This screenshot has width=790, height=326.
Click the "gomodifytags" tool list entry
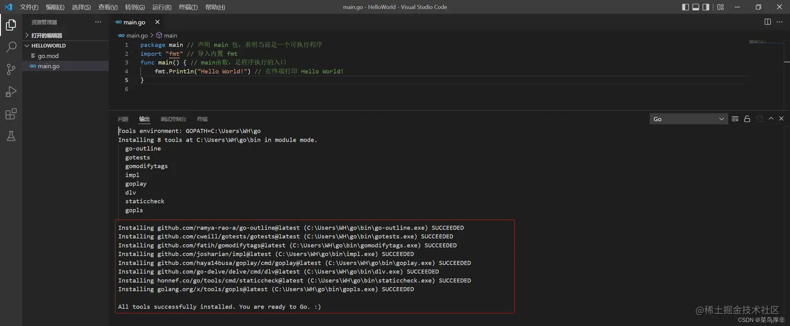pyautogui.click(x=146, y=166)
